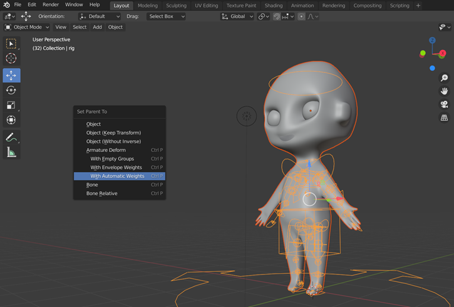
Task: Open the Orientation Default dropdown
Action: 100,16
